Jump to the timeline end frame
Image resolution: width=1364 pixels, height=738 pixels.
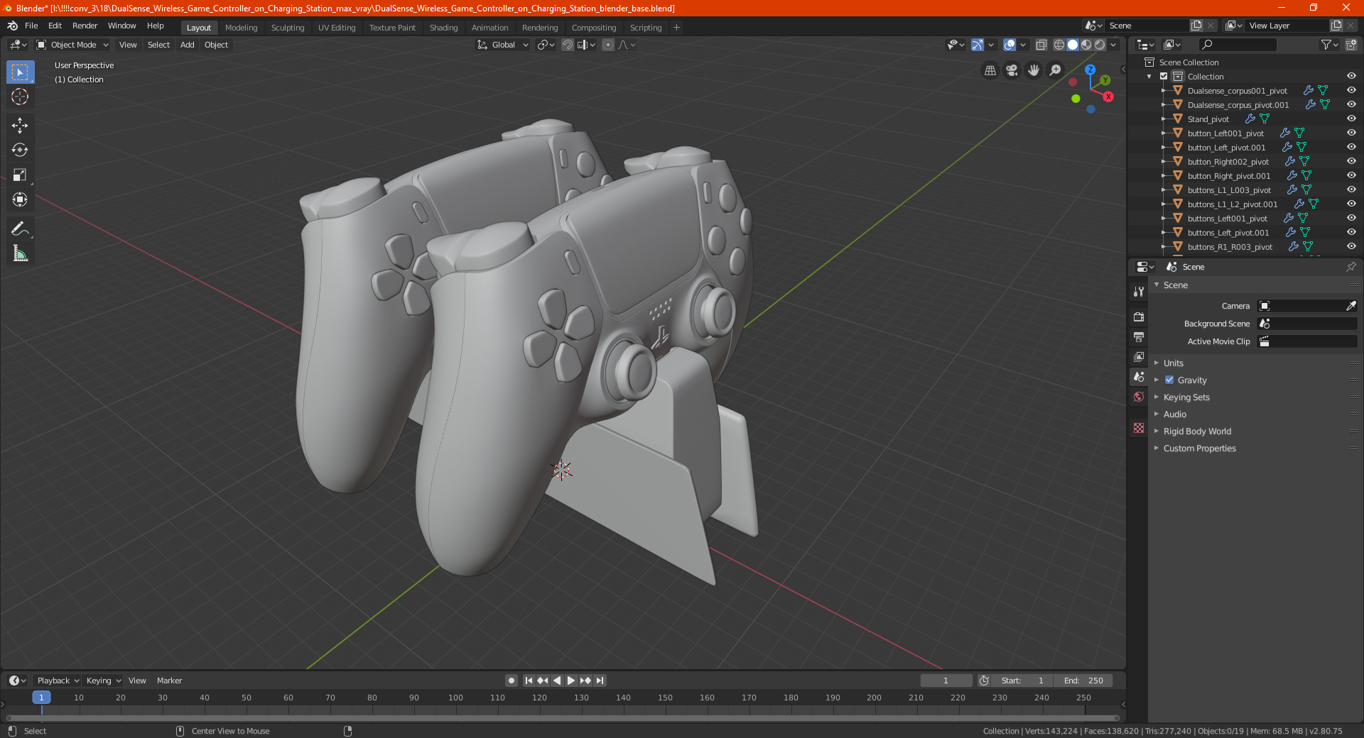(600, 681)
